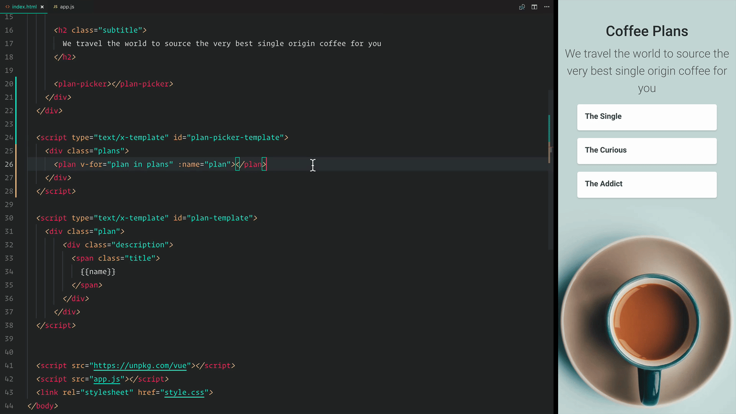This screenshot has height=414, width=736.
Task: Click the open preview icon in editor toolbar
Action: click(x=522, y=7)
